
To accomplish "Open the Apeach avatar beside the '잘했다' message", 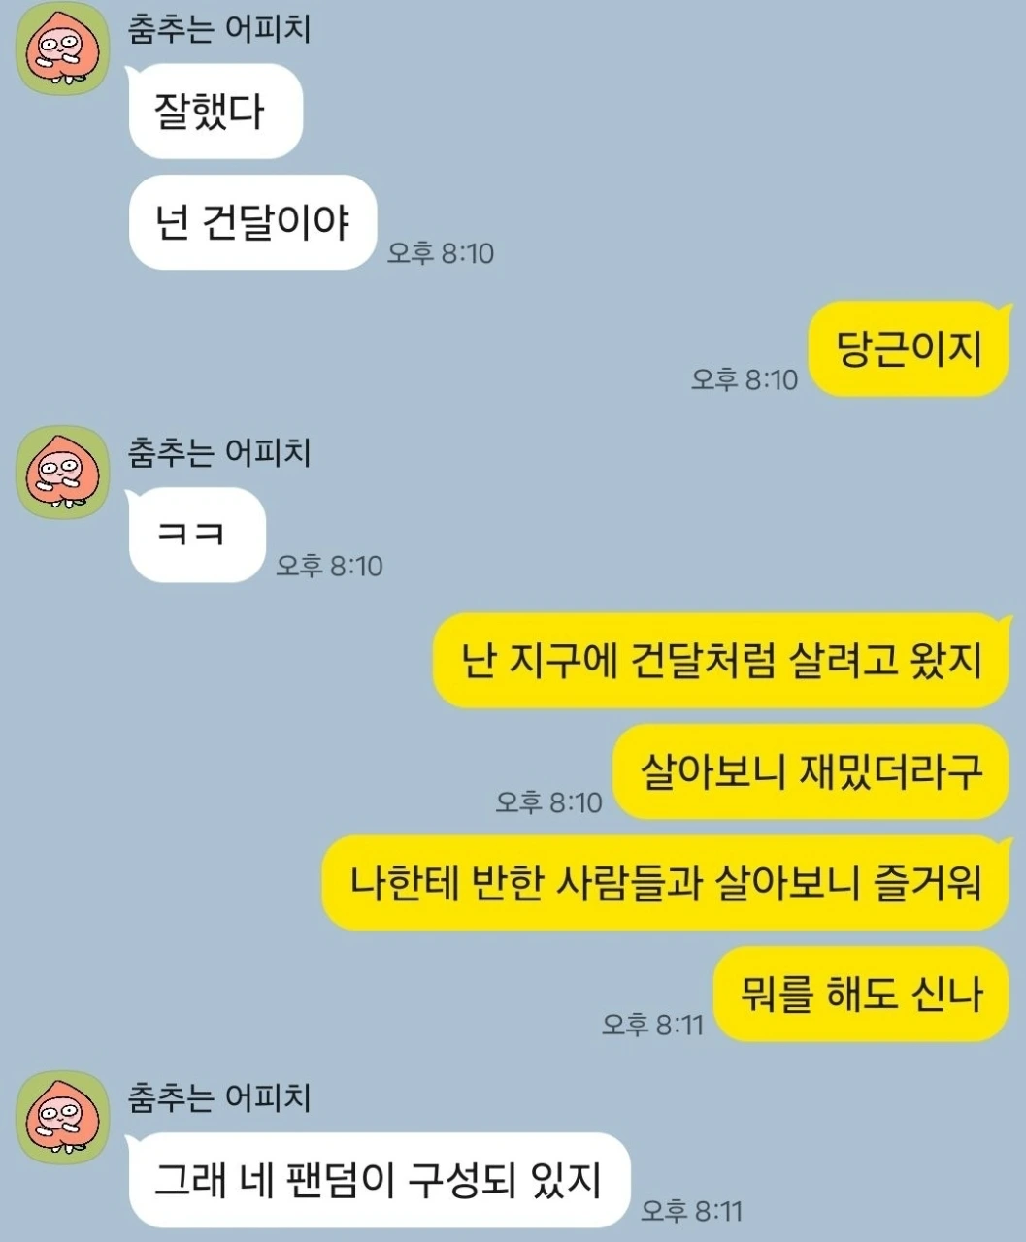I will [x=63, y=49].
